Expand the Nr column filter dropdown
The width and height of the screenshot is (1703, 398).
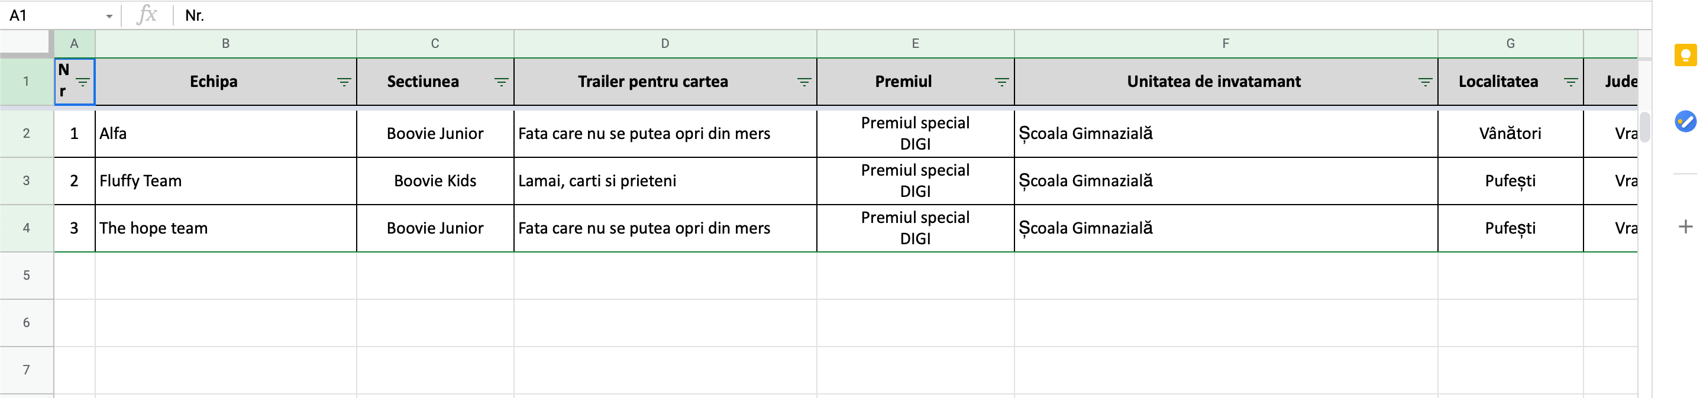pyautogui.click(x=83, y=82)
